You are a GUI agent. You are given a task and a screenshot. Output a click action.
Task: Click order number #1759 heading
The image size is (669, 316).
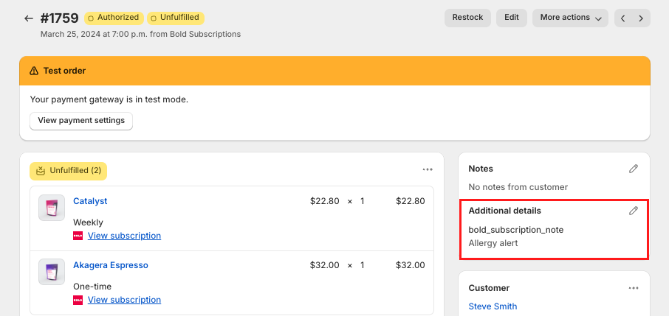59,18
